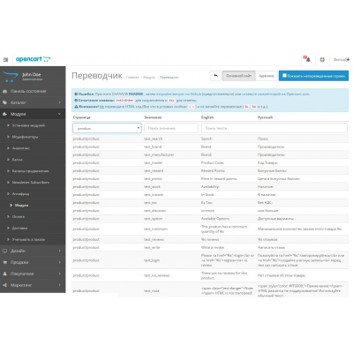Open the Страница page dropdown
This screenshot has height=353, width=353.
click(107, 128)
